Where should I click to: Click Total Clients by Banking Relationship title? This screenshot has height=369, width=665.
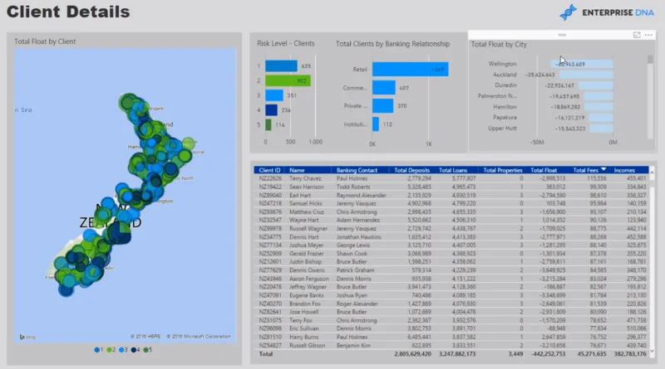pos(392,44)
